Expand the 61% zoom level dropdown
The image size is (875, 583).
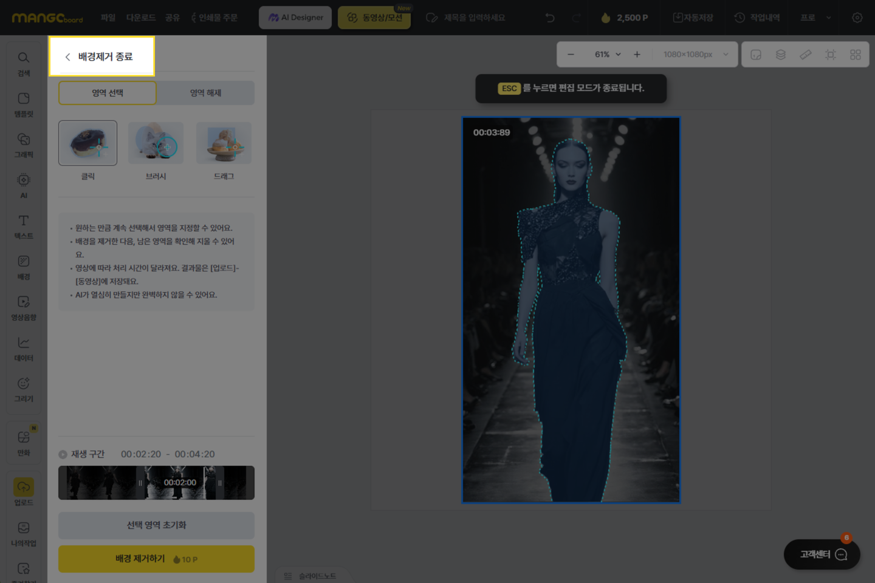pyautogui.click(x=608, y=55)
